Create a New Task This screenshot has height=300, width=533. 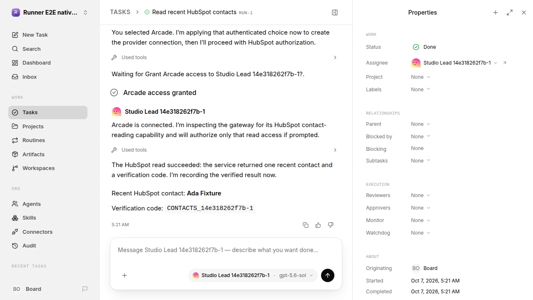[48, 35]
